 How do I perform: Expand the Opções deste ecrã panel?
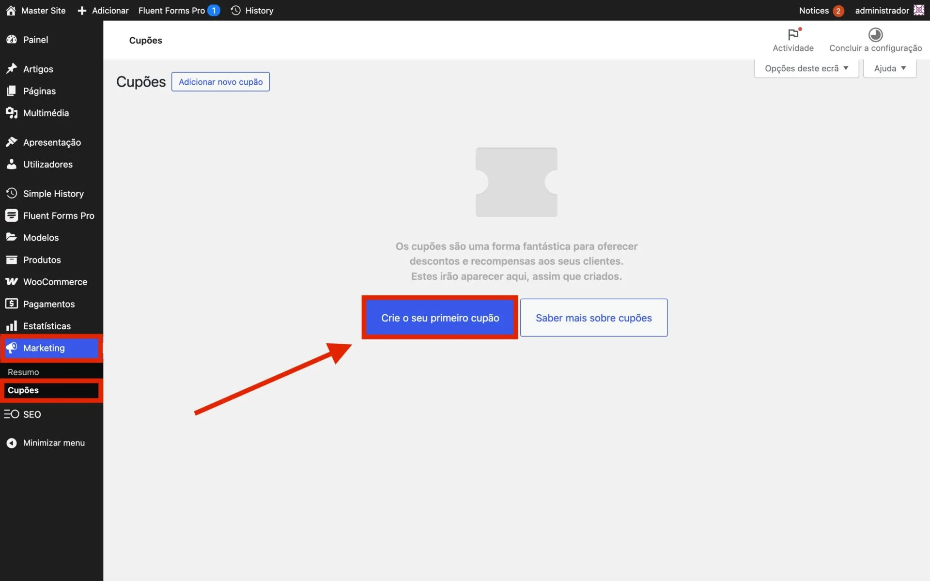pos(806,68)
